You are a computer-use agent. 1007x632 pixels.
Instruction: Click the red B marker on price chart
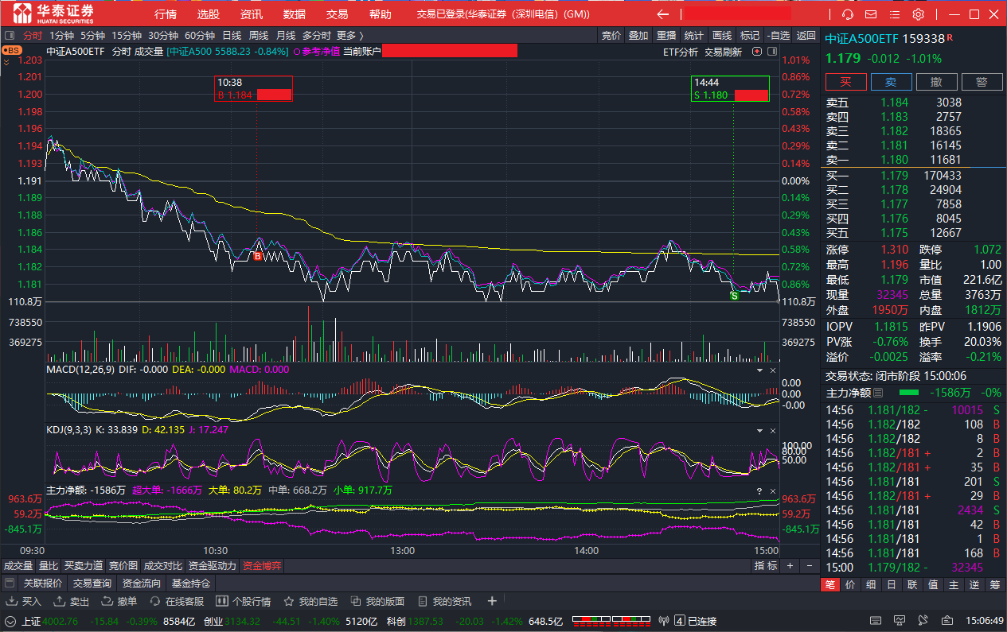click(257, 256)
